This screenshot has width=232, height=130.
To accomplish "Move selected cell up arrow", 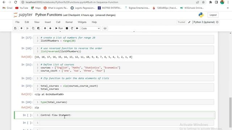I will (x=45, y=28).
